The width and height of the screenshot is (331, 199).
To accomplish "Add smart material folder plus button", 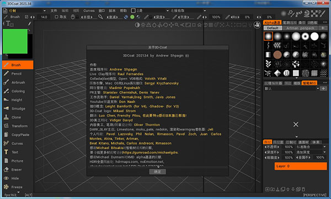I will tap(323, 89).
